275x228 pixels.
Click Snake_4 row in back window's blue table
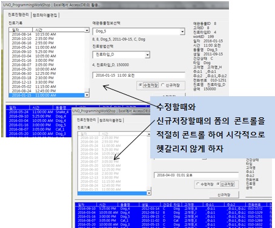pyautogui.click(x=39, y=112)
